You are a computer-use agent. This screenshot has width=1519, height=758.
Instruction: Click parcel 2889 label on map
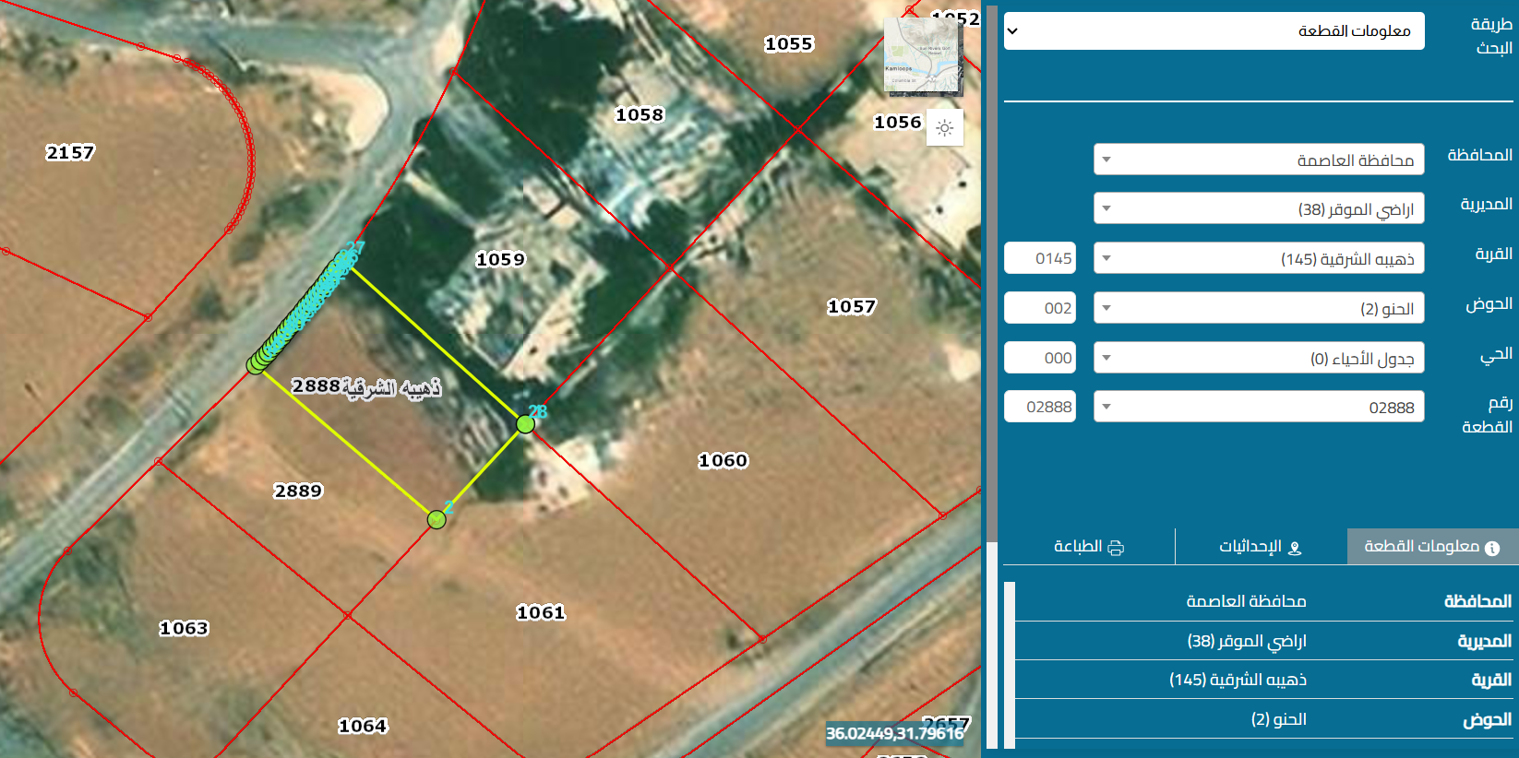coord(298,491)
